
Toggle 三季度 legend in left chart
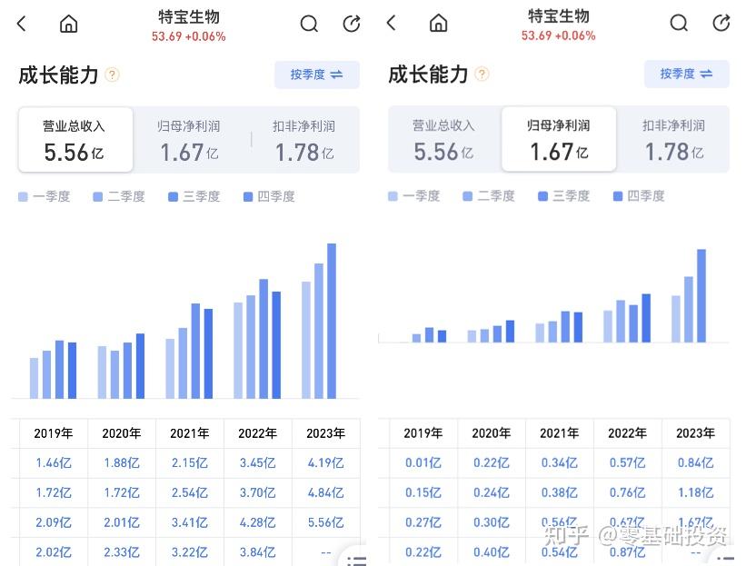click(194, 196)
